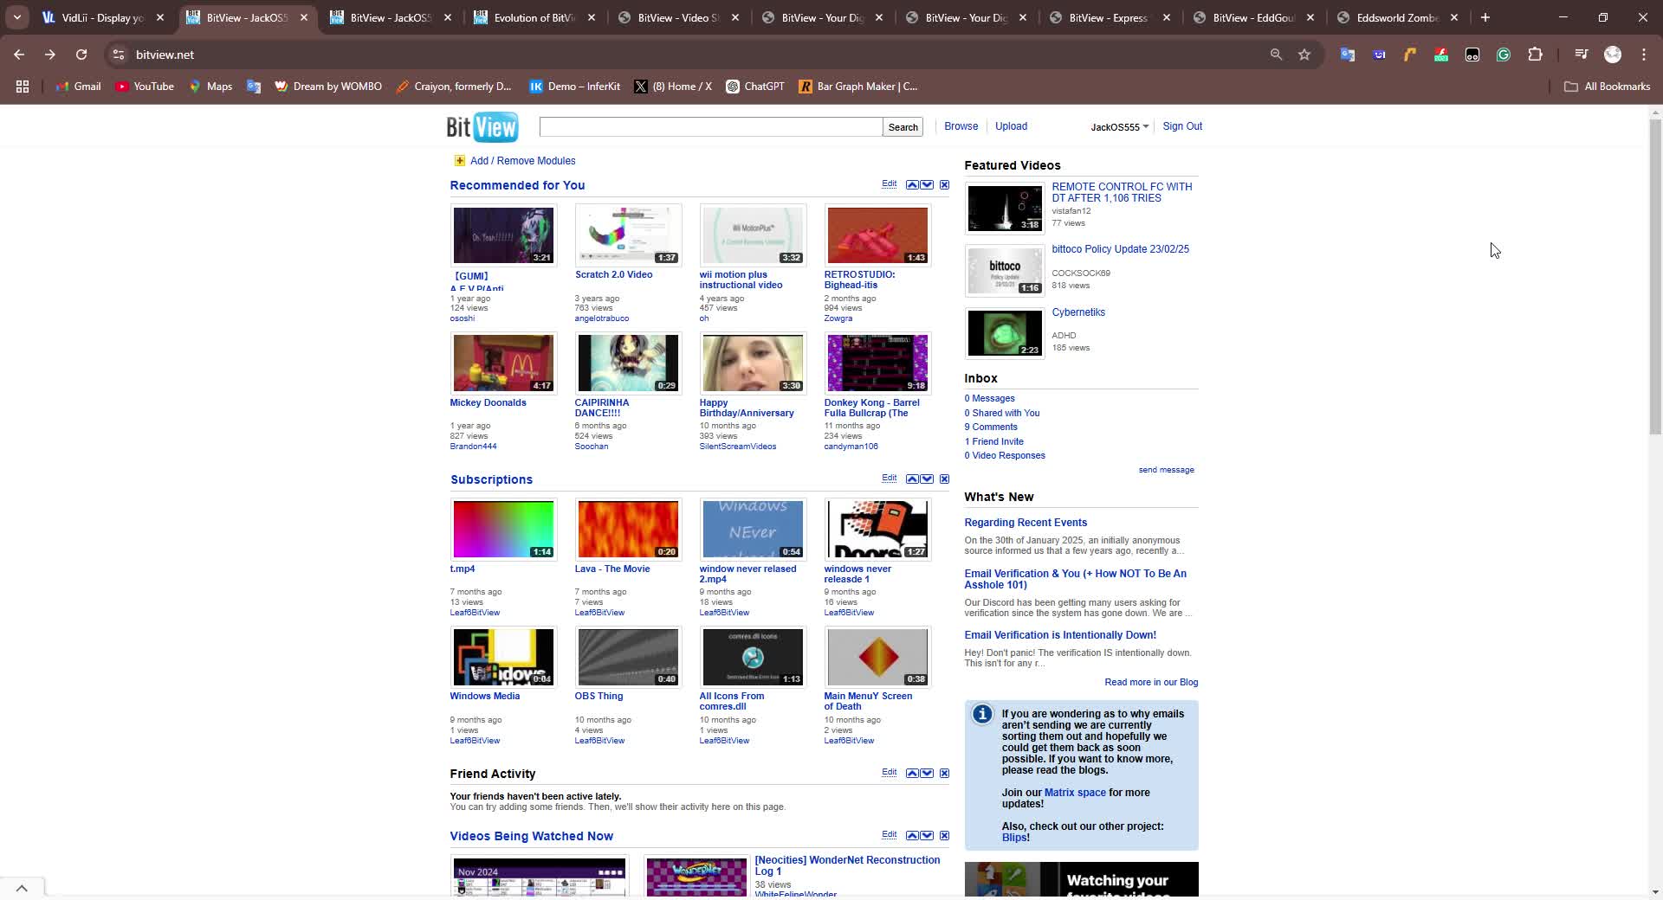The image size is (1663, 900).
Task: Open the Upload link
Action: 1011,126
